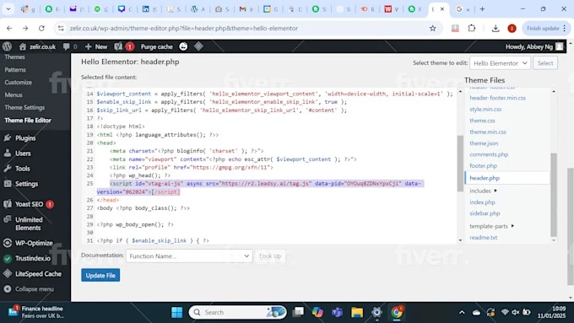This screenshot has height=323, width=574.
Task: Open header-footer.min.css file
Action: pyautogui.click(x=497, y=98)
